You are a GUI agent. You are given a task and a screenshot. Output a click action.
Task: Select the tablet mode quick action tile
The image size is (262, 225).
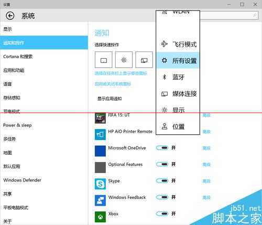click(104, 60)
